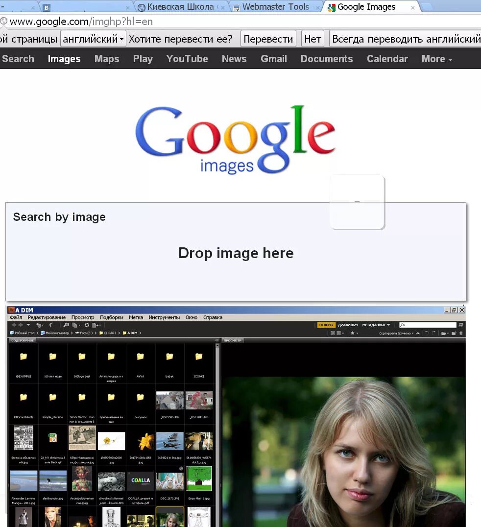Switch Bridge to compact mode icon

[x=460, y=325]
